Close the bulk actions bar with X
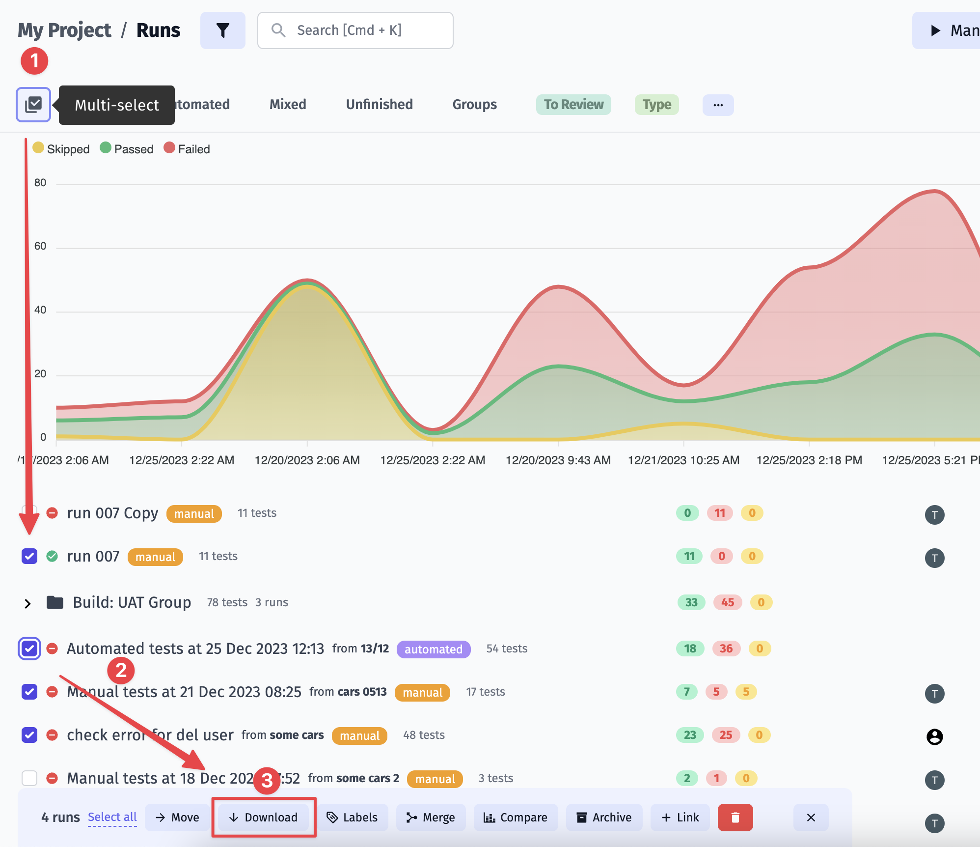 pyautogui.click(x=811, y=817)
